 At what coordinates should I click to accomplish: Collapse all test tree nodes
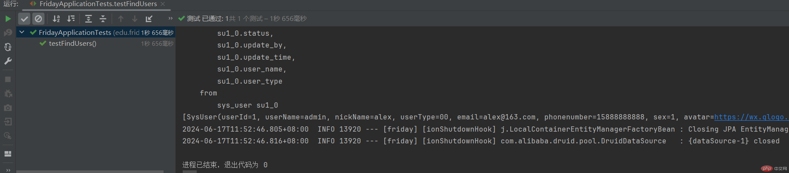pyautogui.click(x=103, y=19)
